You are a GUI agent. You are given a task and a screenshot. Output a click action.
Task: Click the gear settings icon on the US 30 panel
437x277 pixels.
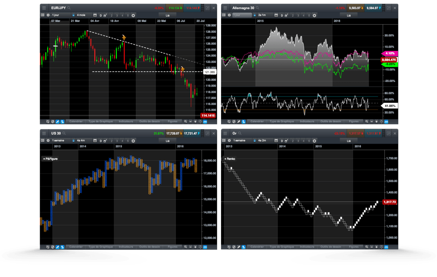[48, 141]
